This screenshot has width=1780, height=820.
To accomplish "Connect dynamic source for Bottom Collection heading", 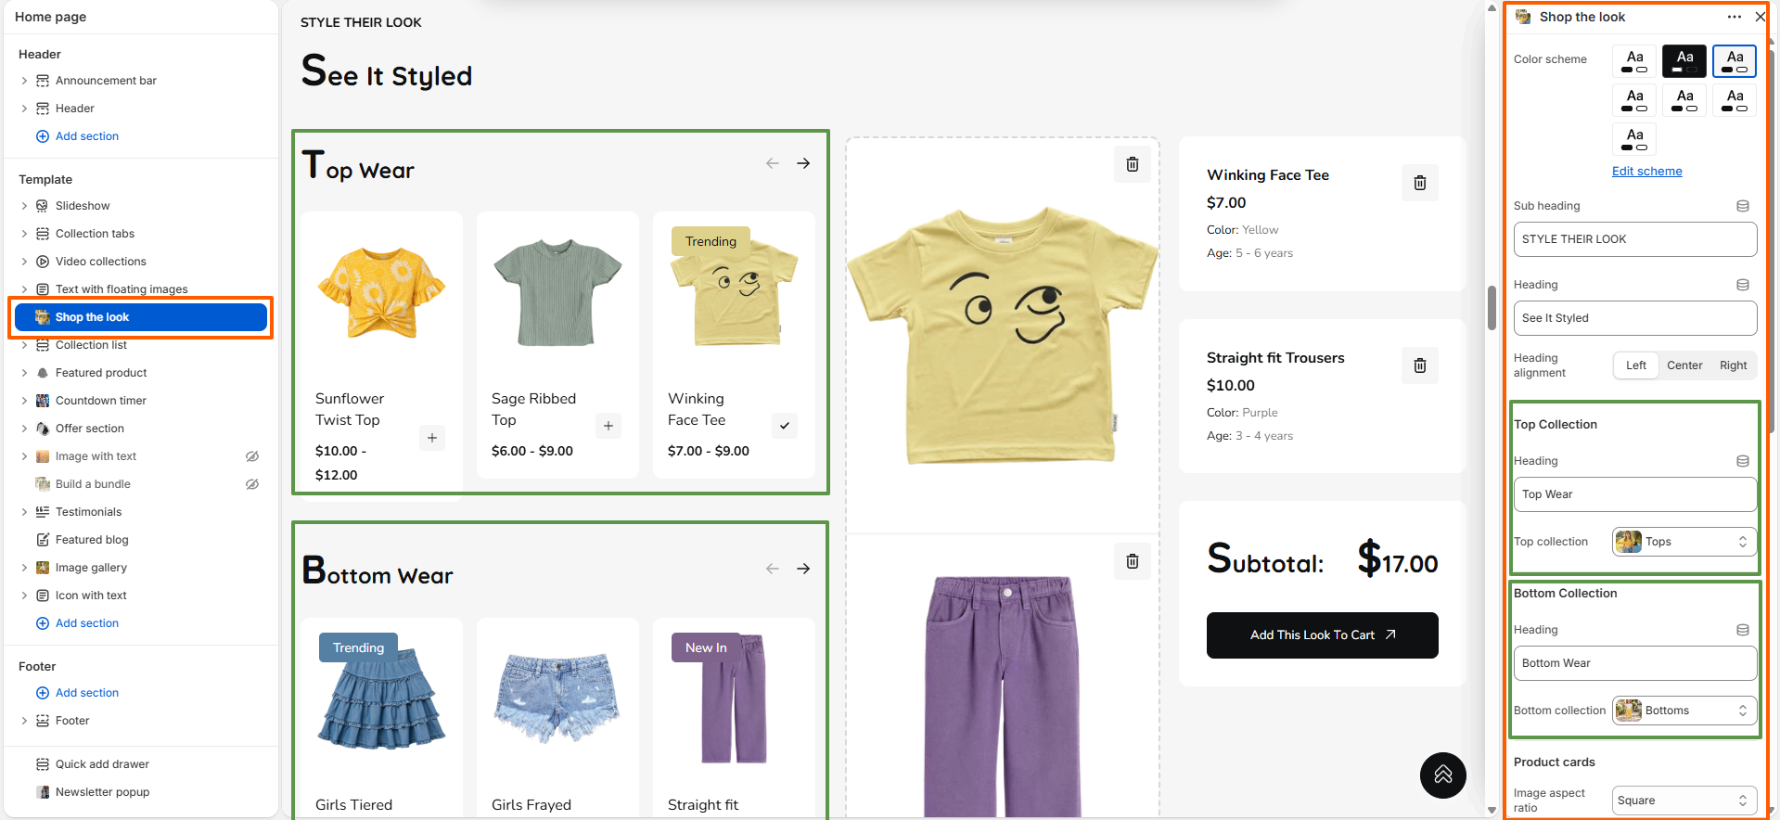I will [1743, 630].
